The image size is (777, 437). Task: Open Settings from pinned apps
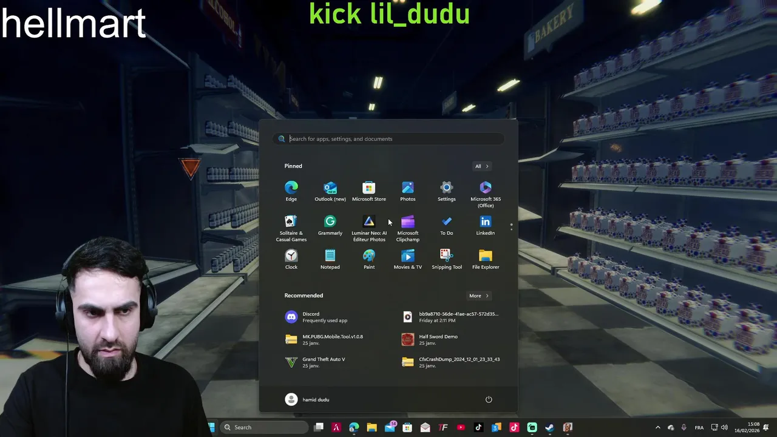click(447, 192)
